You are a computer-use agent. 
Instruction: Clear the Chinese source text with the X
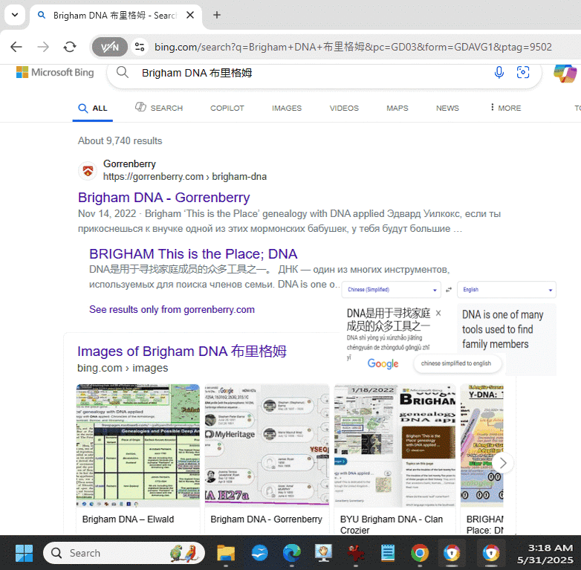(x=438, y=313)
